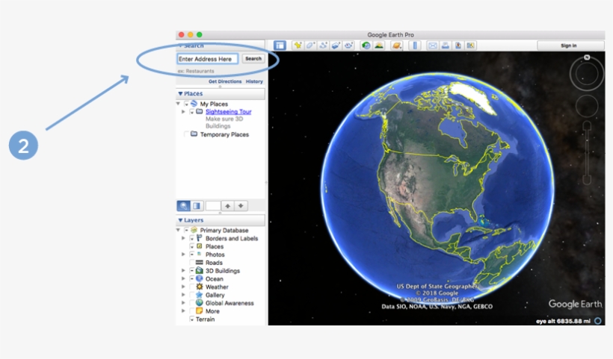613x359 pixels.
Task: Toggle sunlight across the landscape icon
Action: (x=379, y=46)
